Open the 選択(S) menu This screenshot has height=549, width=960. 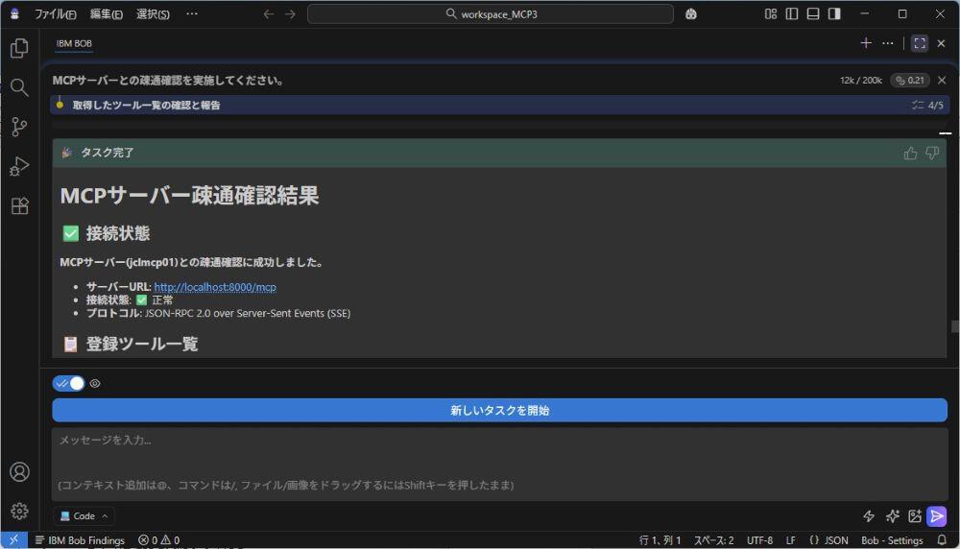(153, 14)
